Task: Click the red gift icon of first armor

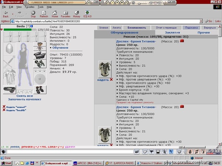Action: 182,41
